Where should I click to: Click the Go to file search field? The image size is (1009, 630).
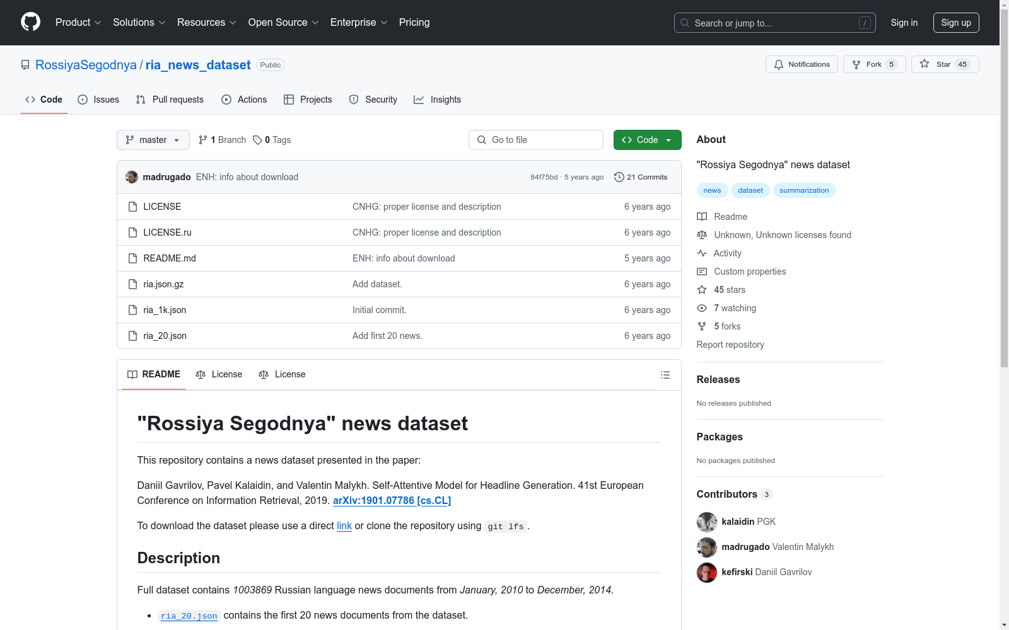coord(536,140)
